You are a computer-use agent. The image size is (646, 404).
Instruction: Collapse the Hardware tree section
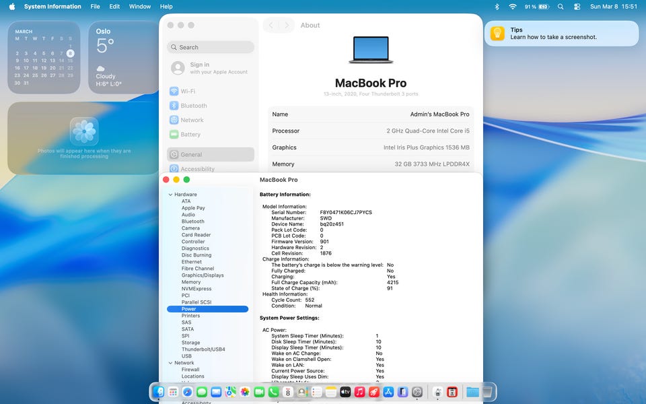(x=170, y=195)
